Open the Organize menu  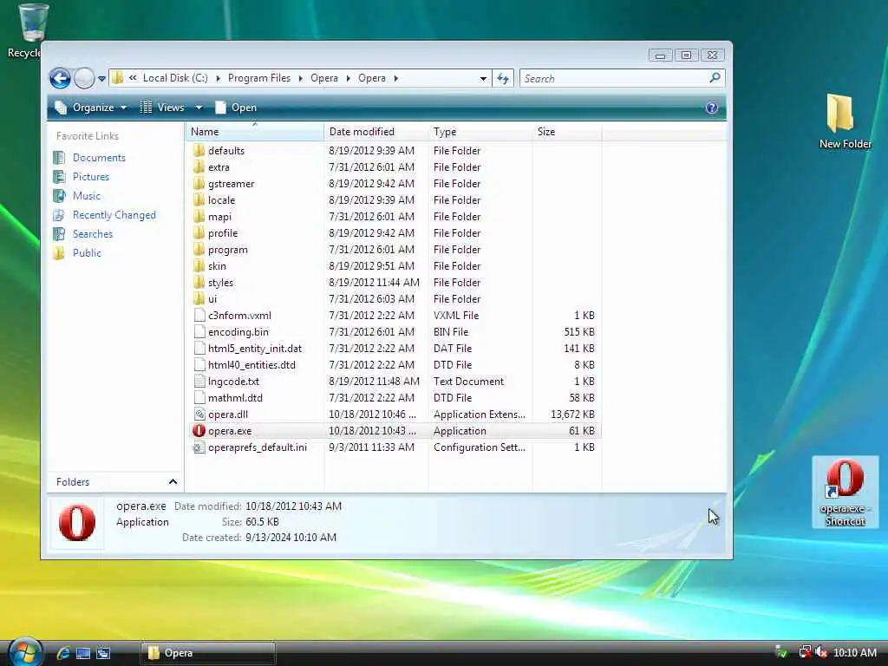click(x=90, y=108)
